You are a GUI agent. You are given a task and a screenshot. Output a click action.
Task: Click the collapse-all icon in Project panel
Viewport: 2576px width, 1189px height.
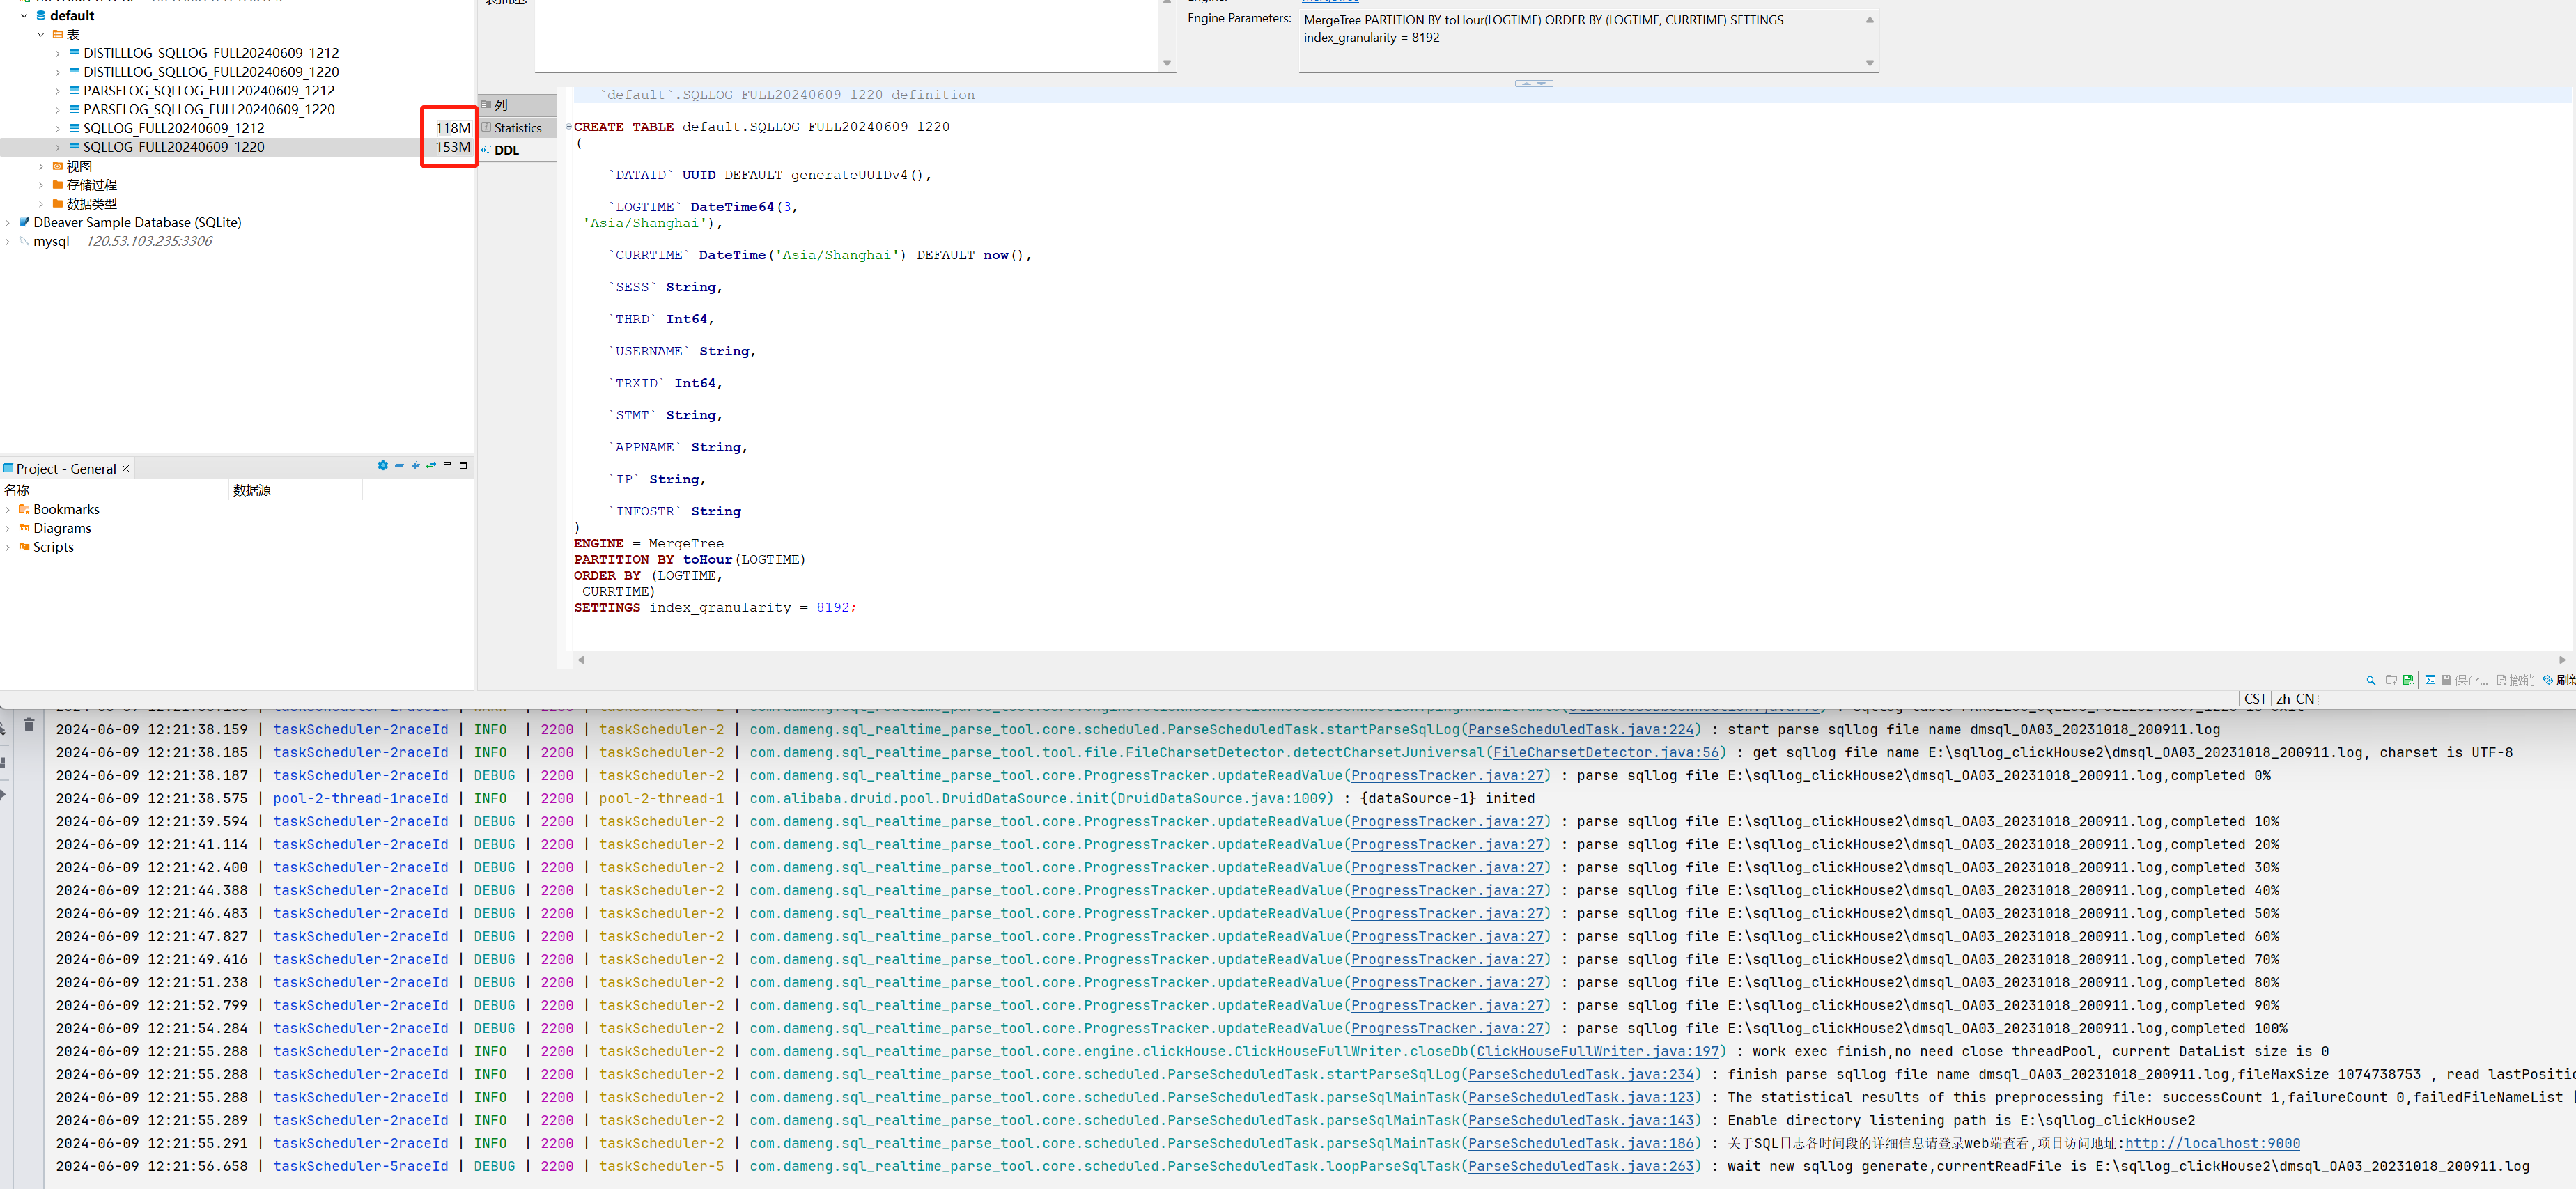point(399,465)
